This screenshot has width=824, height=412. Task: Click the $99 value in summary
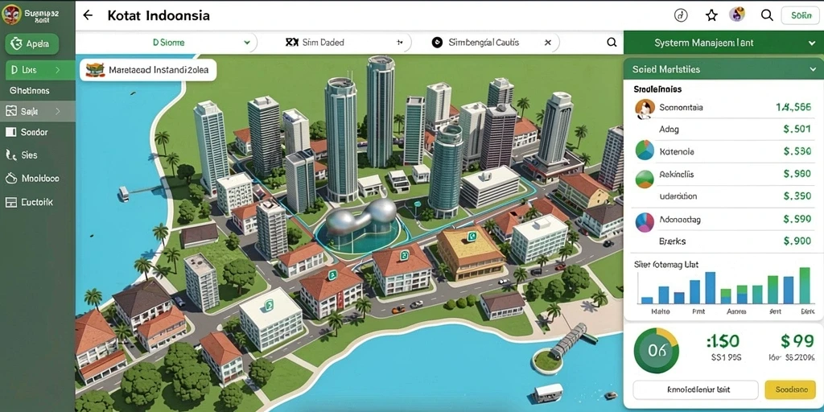[797, 341]
